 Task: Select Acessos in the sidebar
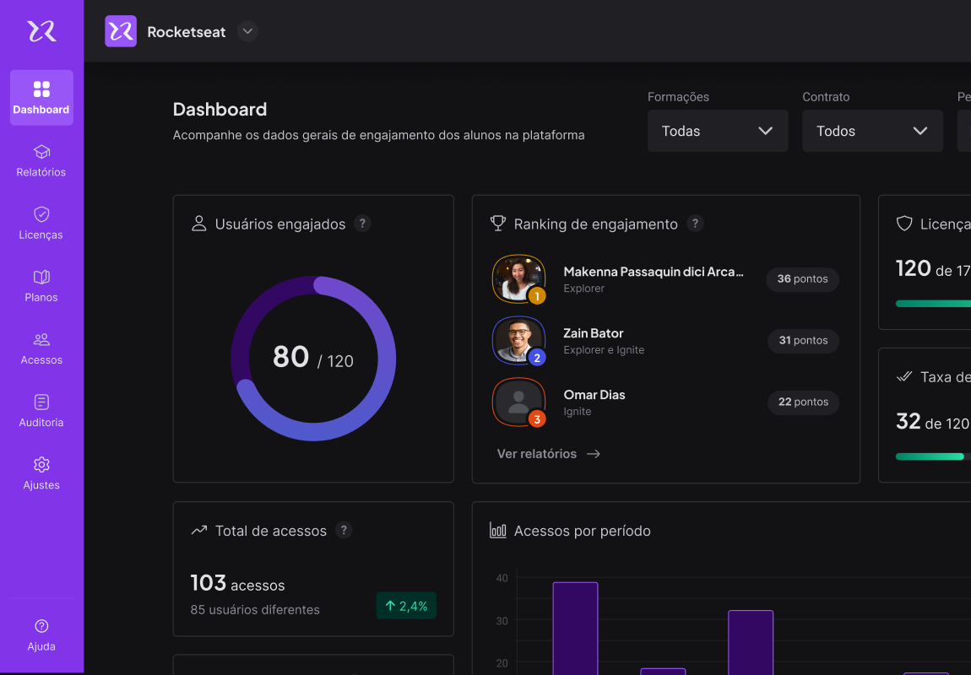(41, 348)
